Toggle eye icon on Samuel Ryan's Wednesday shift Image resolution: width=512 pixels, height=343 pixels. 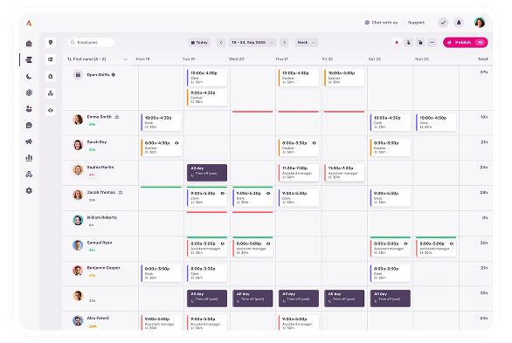click(268, 244)
